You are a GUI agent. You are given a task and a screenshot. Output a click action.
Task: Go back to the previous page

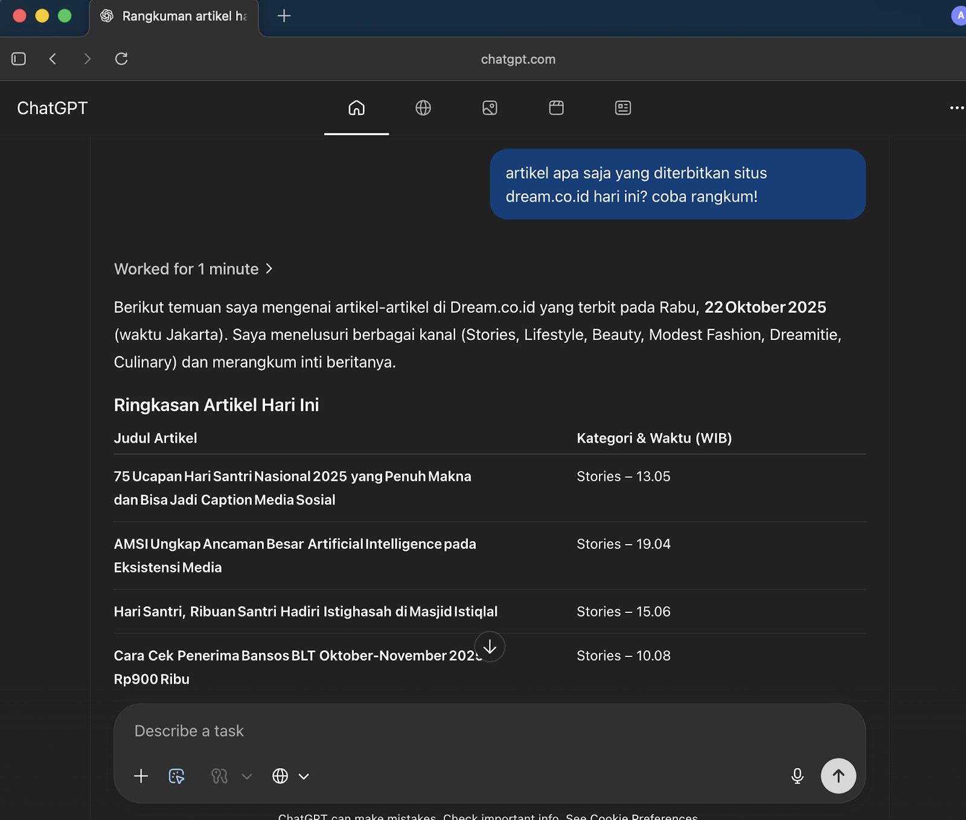(53, 59)
